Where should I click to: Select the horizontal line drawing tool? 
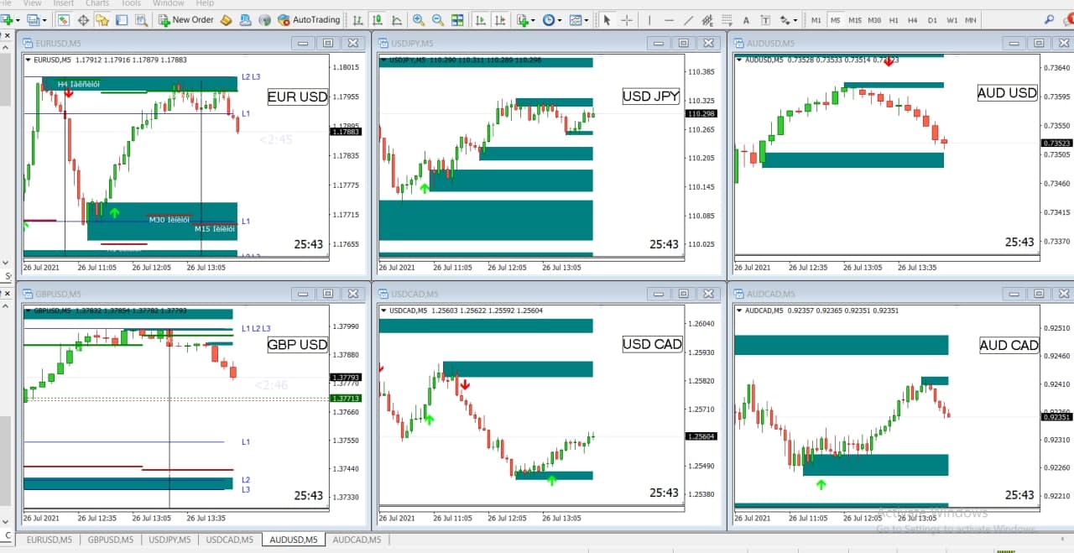coord(669,19)
